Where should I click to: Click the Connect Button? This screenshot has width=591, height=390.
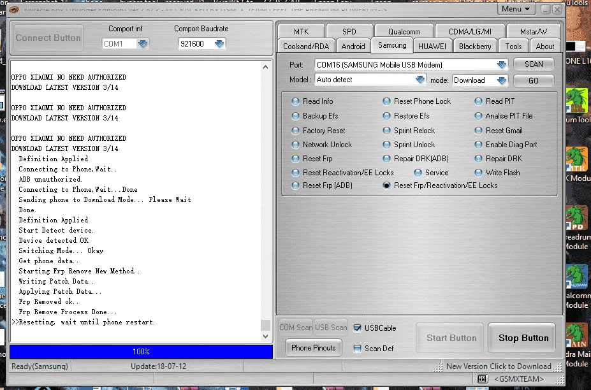pos(48,38)
